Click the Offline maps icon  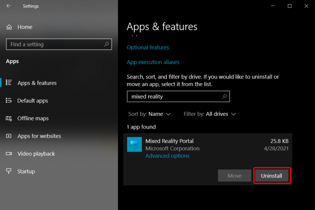pos(9,118)
